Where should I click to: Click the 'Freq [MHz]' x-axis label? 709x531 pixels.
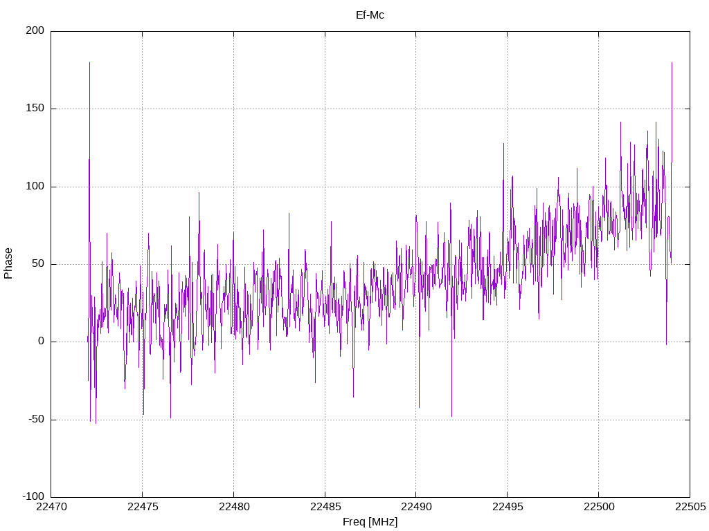370,521
